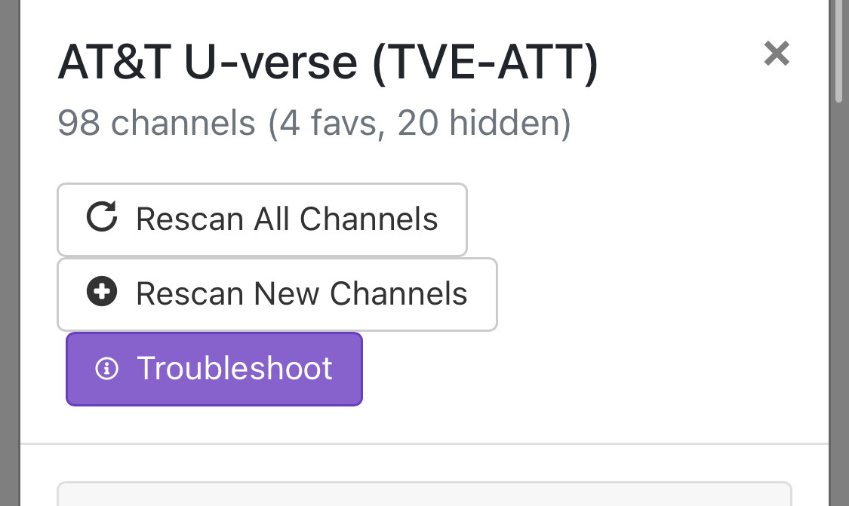This screenshot has height=506, width=849.
Task: Click the horizontal divider under Troubleshoot
Action: click(x=424, y=443)
